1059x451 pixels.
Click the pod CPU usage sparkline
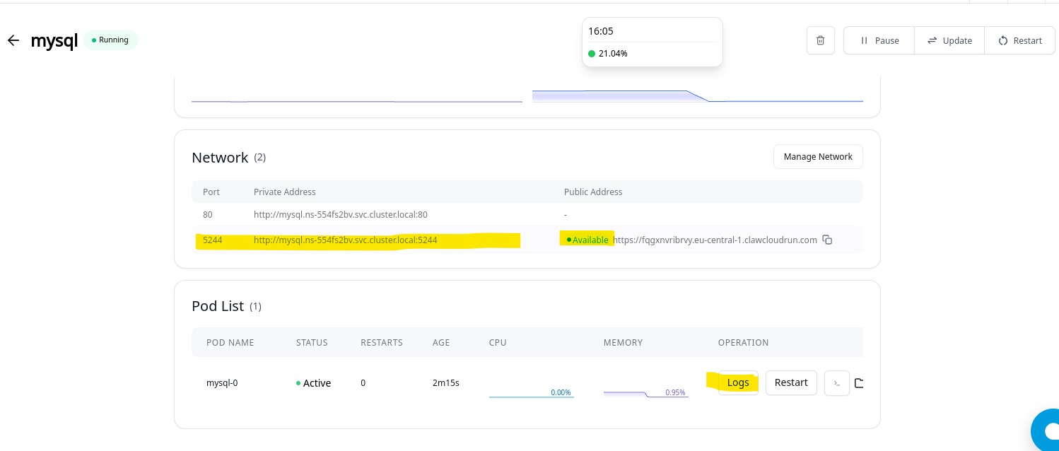[531, 393]
